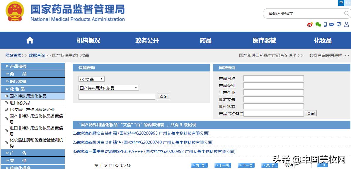Screen dimensions: 351x169
Task: Expand 广告 sidebar section
Action: [33, 153]
